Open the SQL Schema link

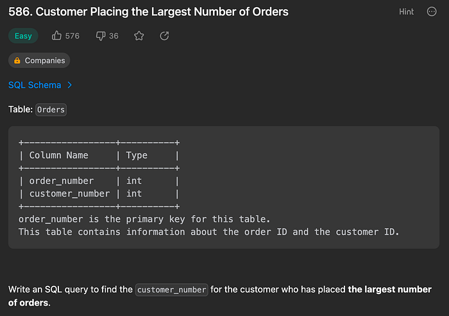point(35,85)
